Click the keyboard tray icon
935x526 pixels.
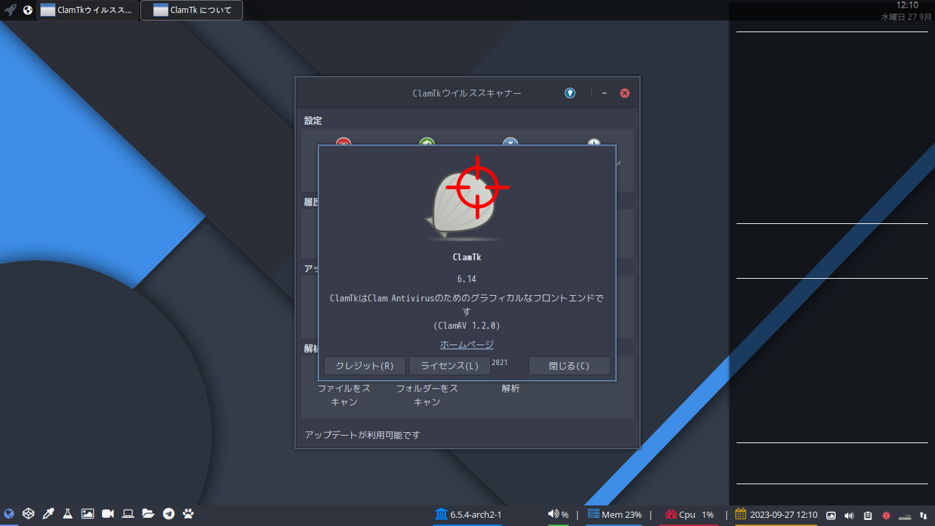pyautogui.click(x=905, y=516)
